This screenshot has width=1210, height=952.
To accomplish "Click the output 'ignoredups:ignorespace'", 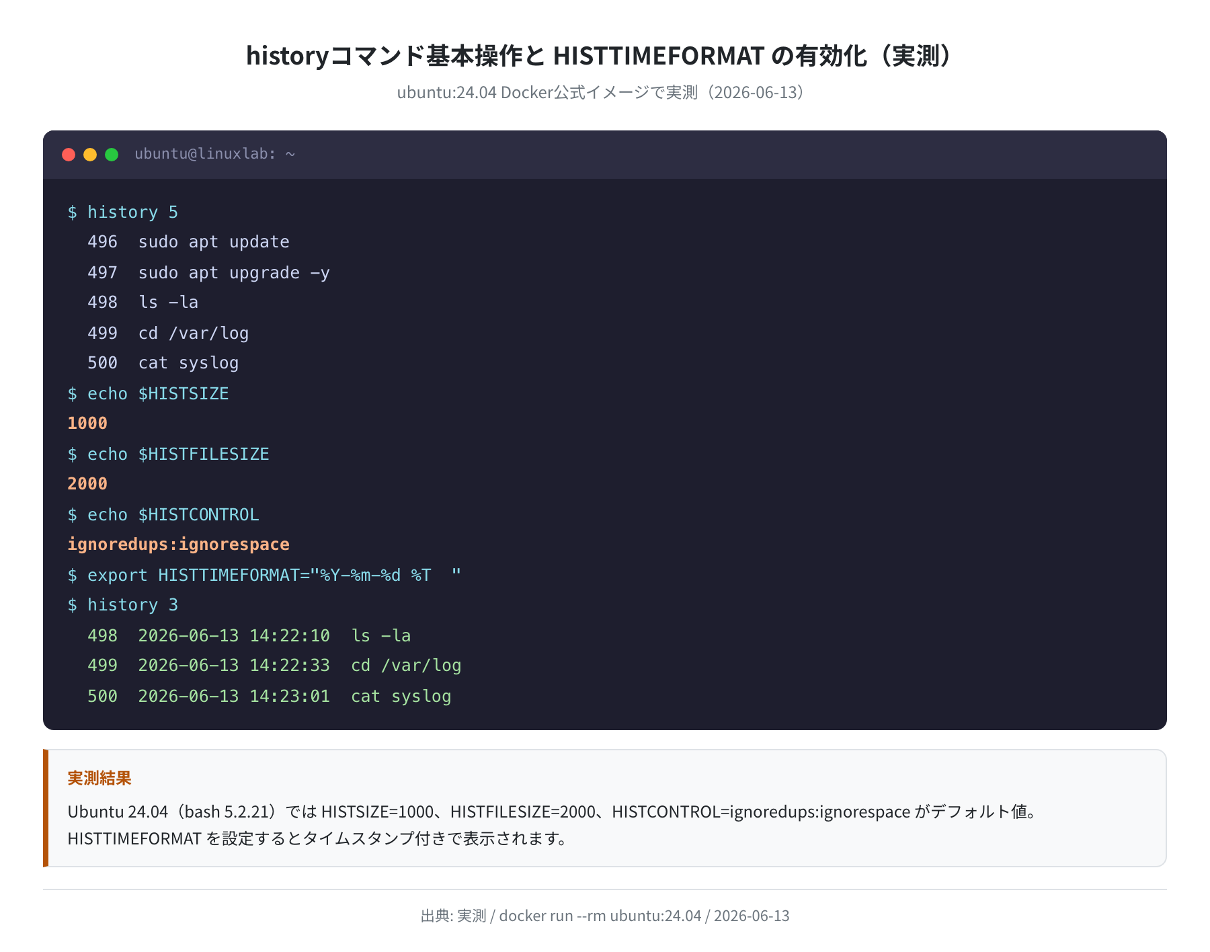I will pyautogui.click(x=178, y=545).
